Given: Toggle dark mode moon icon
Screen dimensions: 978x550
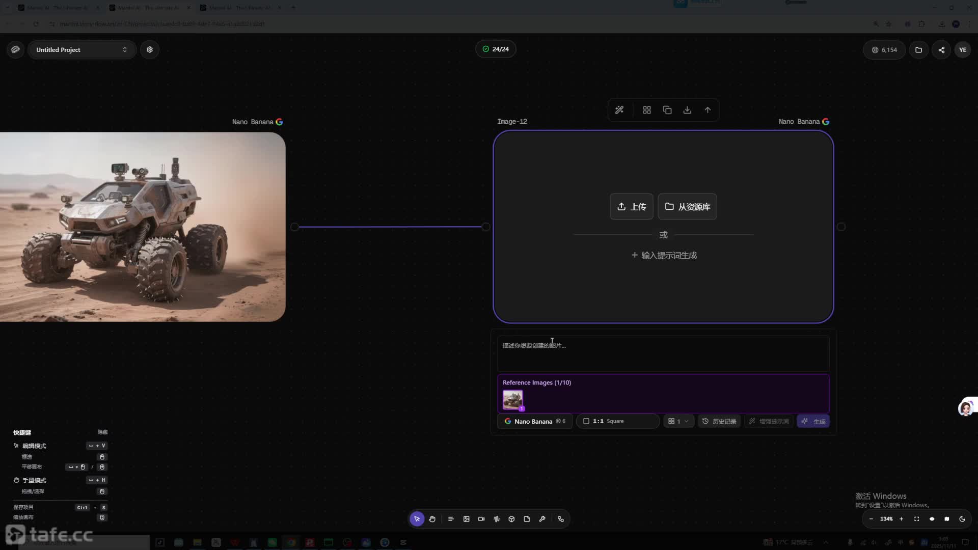Looking at the screenshot, I should coord(962,519).
